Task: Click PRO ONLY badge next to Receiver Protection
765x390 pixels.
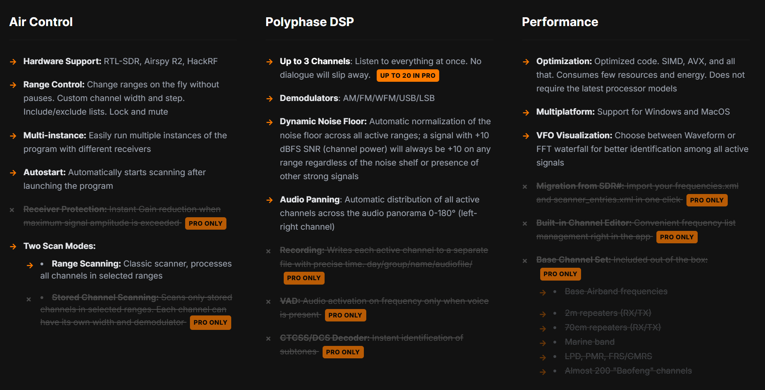Action: [x=206, y=223]
